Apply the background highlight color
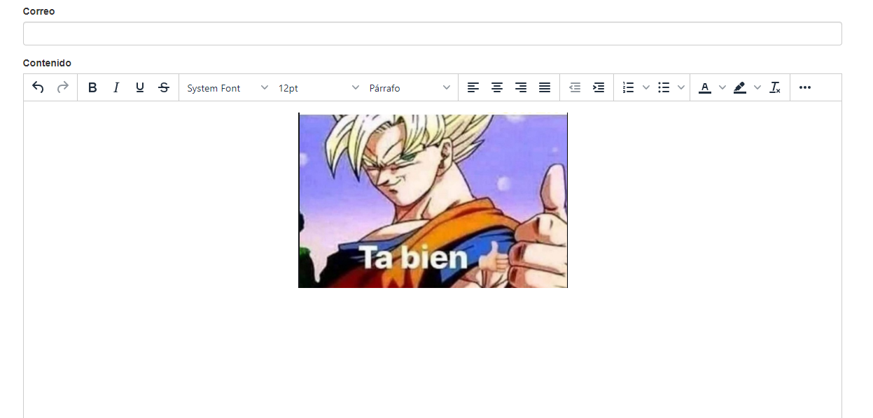 (740, 87)
